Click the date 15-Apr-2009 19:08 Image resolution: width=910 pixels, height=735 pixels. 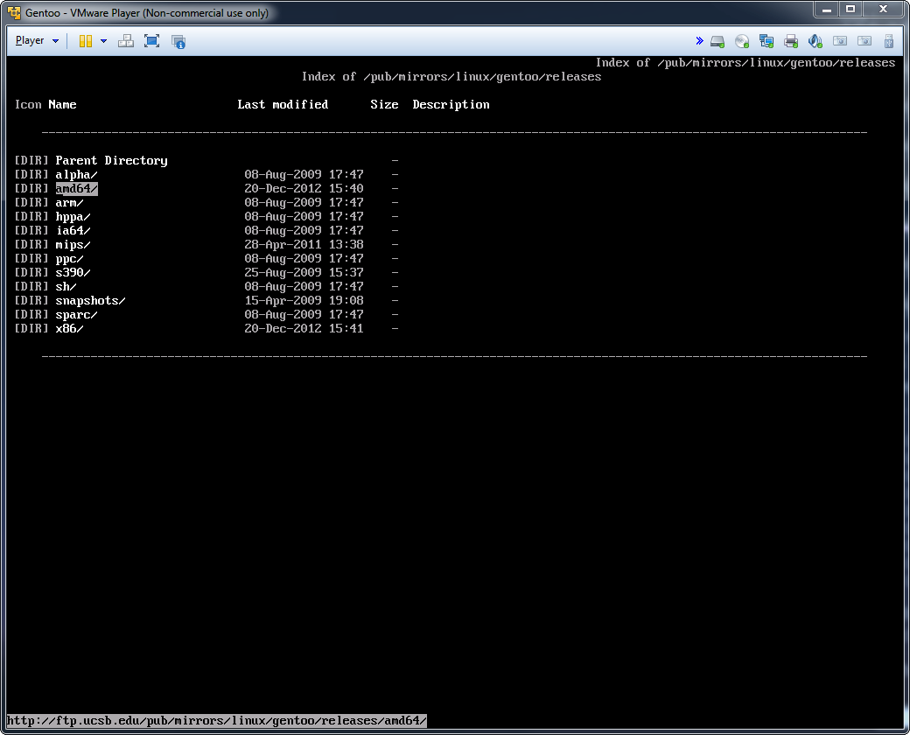[x=304, y=301]
